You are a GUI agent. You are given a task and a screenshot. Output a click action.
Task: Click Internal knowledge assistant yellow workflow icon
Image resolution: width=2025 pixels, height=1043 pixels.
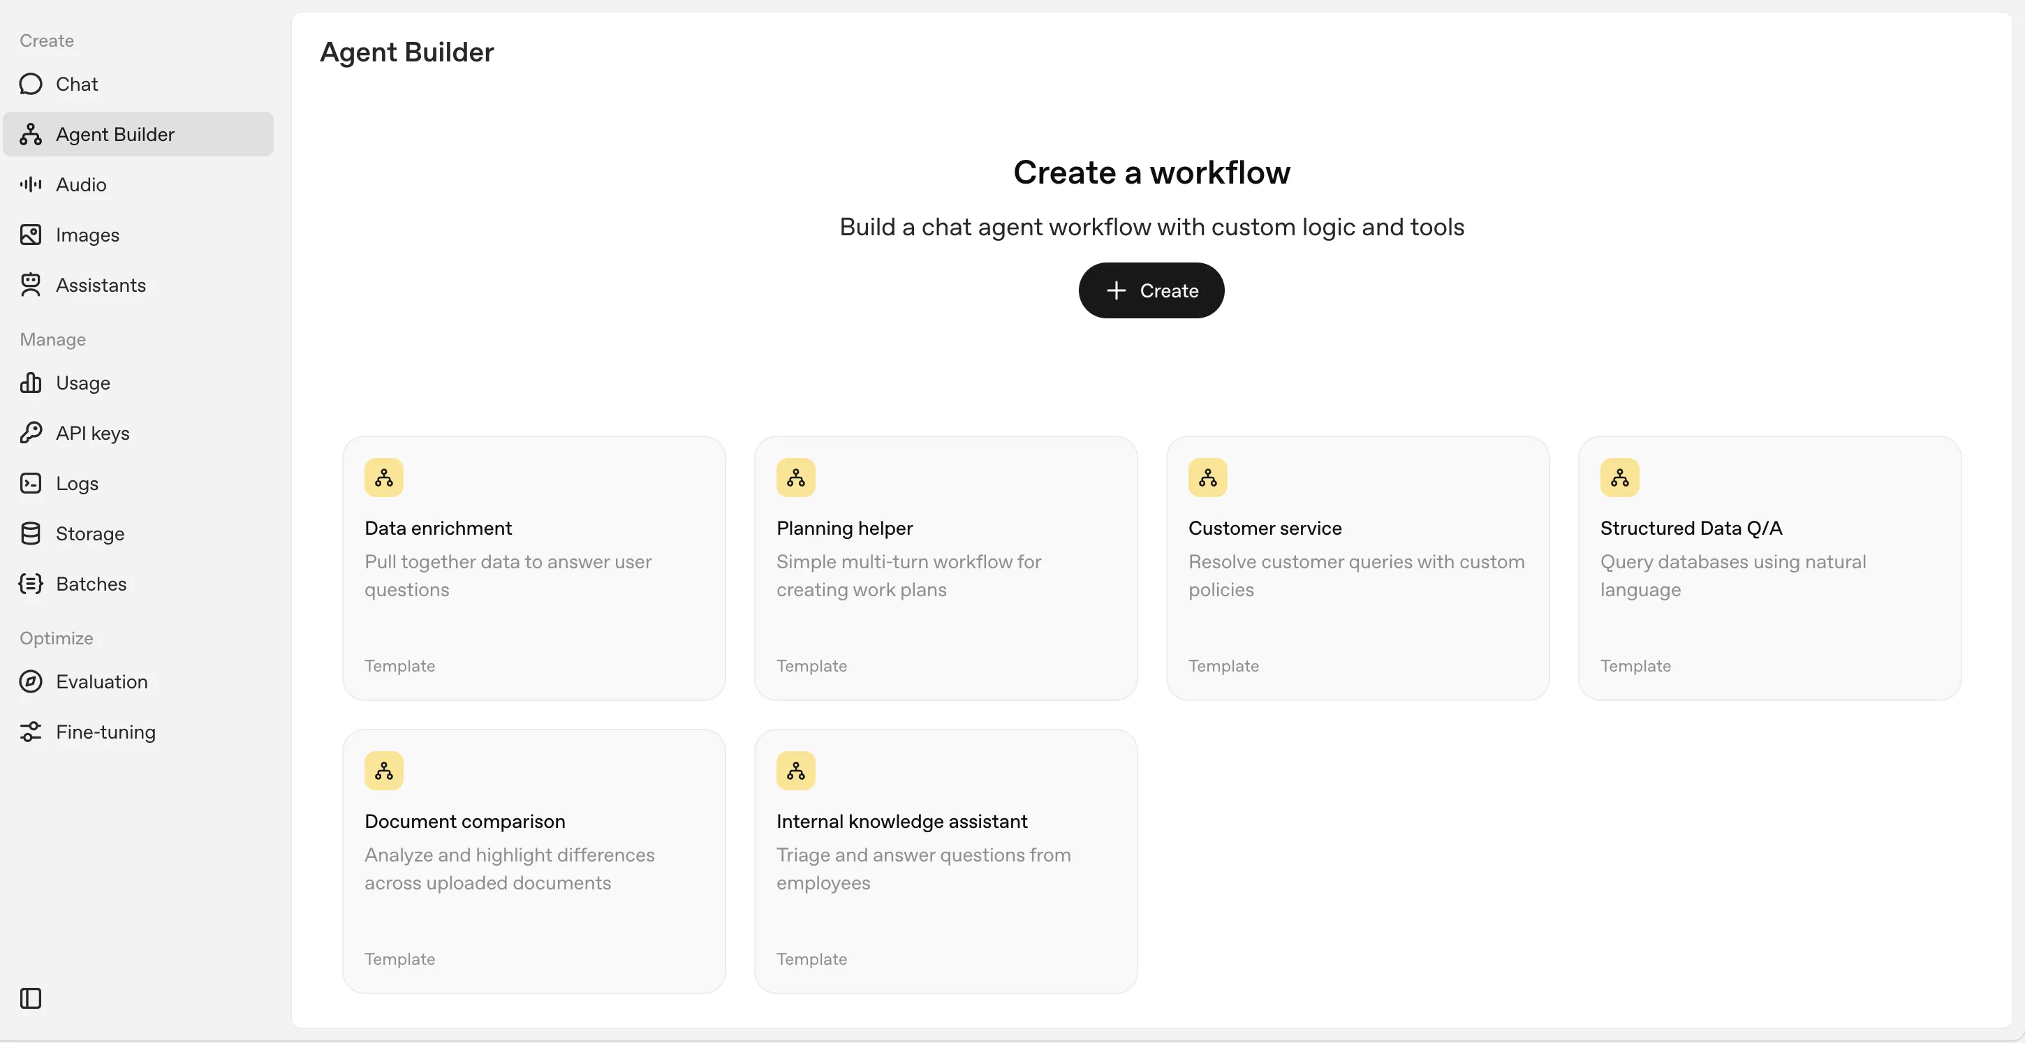(795, 770)
